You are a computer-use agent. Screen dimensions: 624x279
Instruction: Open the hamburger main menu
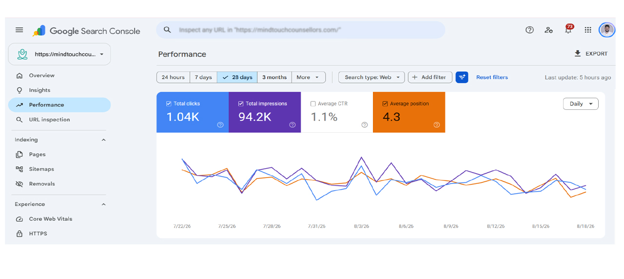point(19,30)
